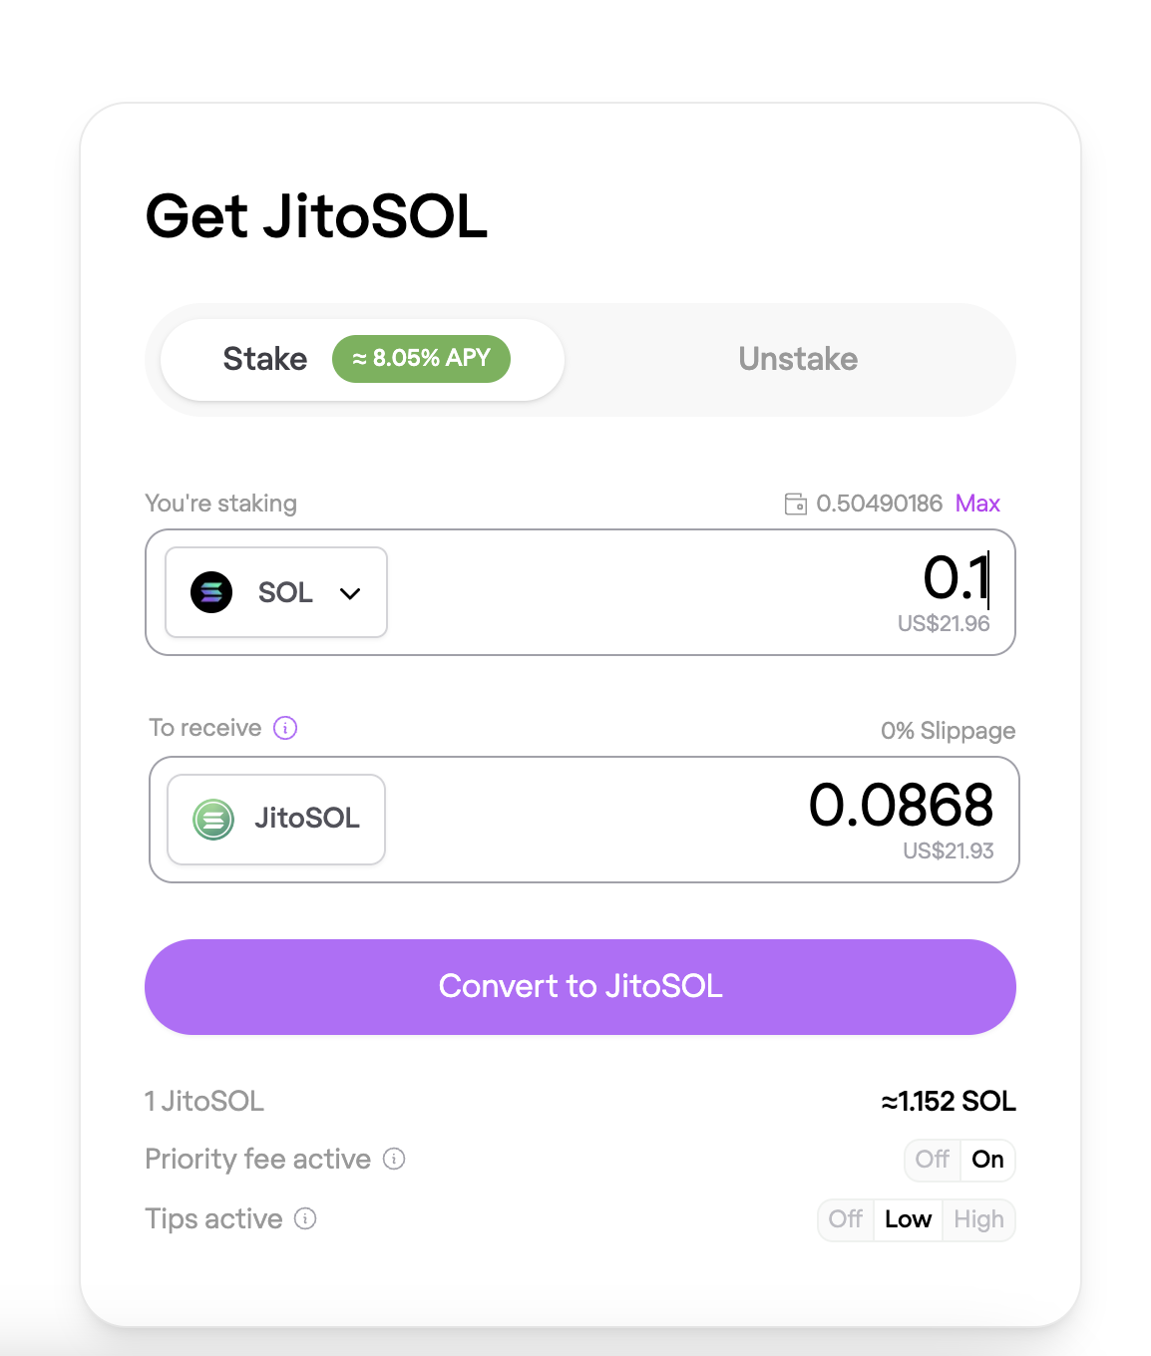
Task: Click Convert to JitoSOL button
Action: coord(580,986)
